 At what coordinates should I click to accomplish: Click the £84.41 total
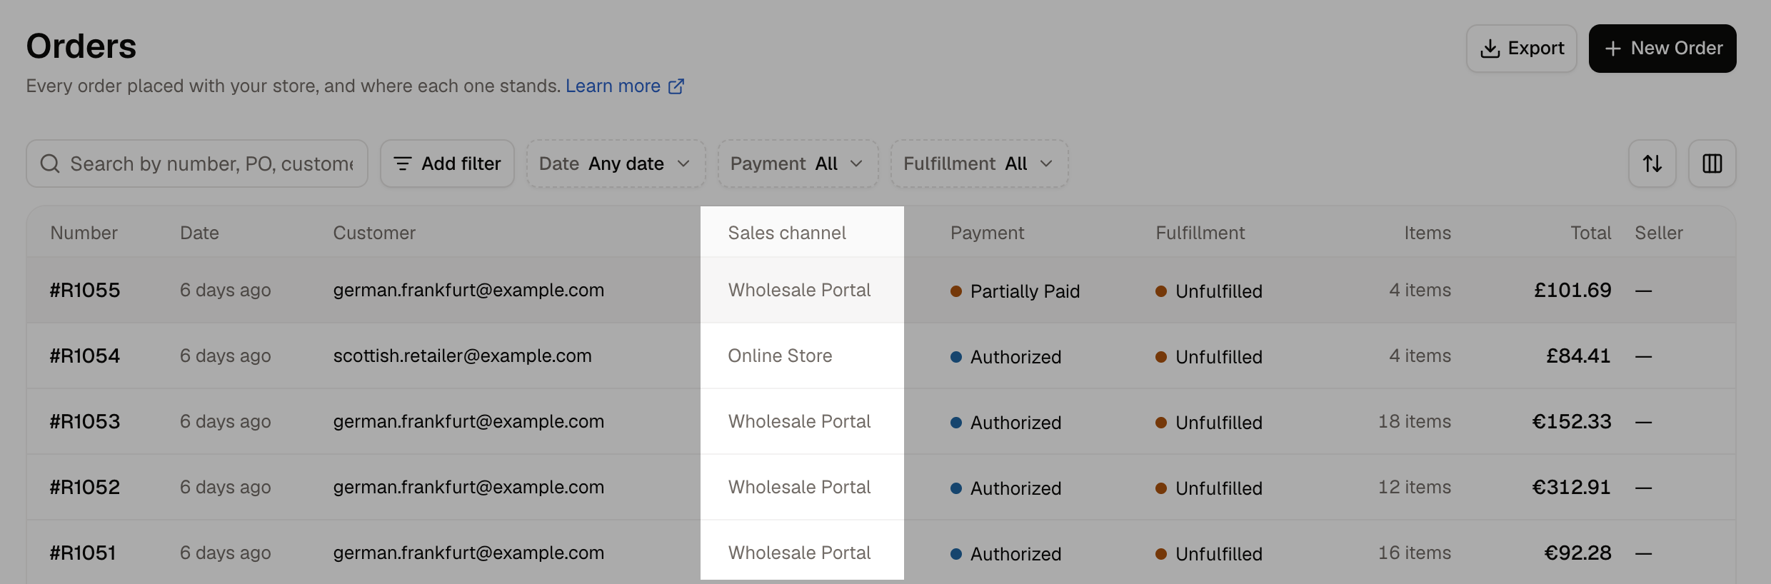1578,356
